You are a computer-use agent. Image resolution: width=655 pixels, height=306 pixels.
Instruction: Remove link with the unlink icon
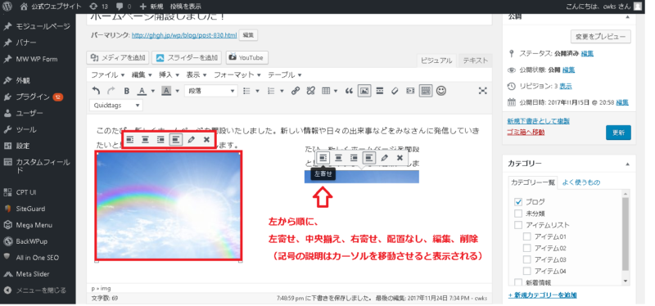pos(310,91)
